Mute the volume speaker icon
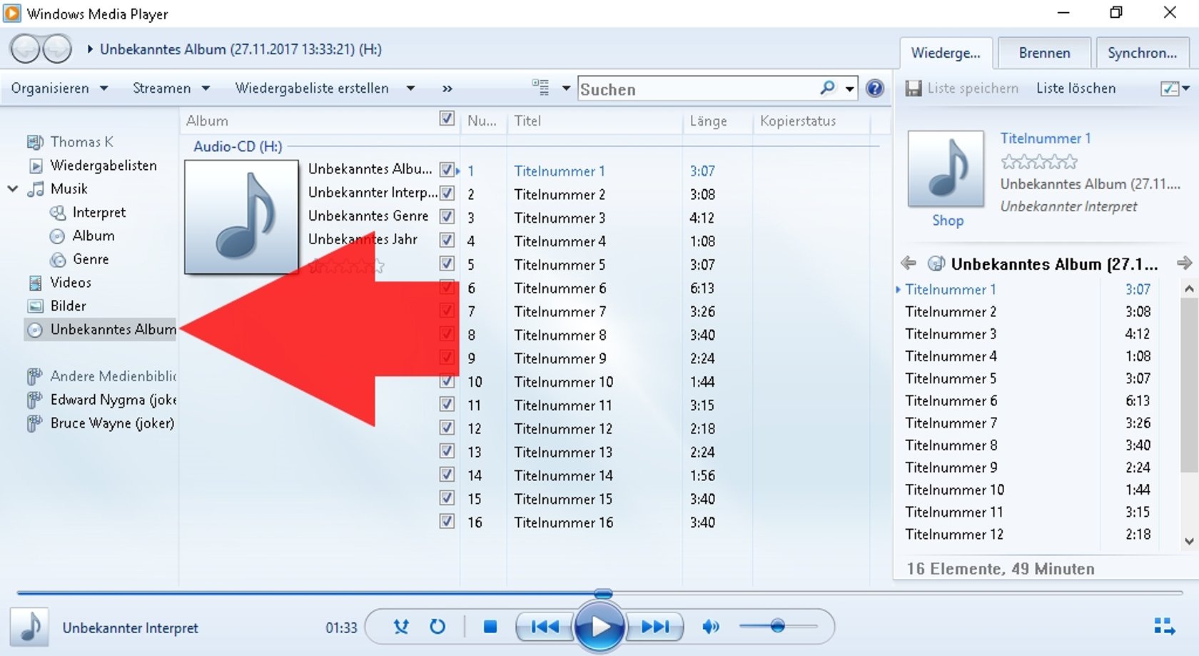This screenshot has width=1199, height=656. point(710,627)
